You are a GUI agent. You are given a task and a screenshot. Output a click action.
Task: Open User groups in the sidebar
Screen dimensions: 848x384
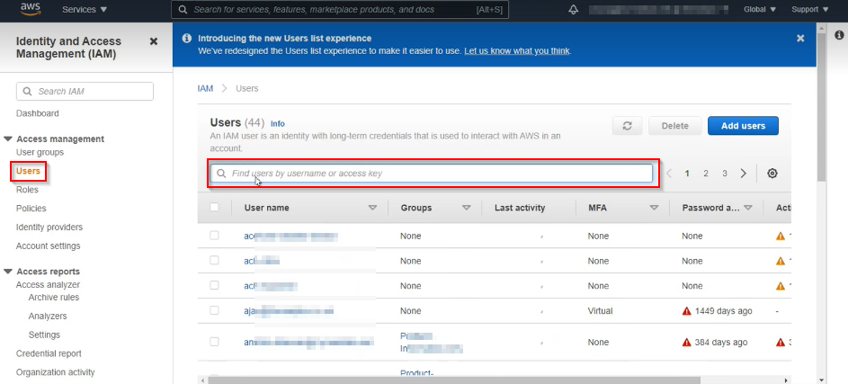[x=40, y=153]
